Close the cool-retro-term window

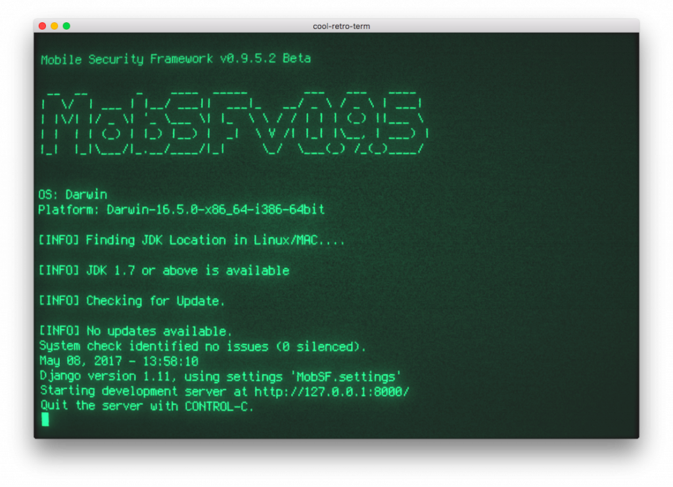click(x=42, y=26)
